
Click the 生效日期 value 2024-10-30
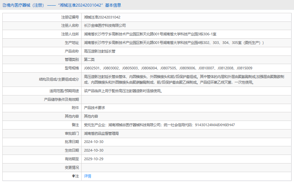93,150
